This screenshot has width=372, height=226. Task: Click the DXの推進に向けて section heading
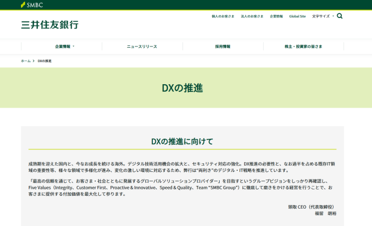point(182,141)
